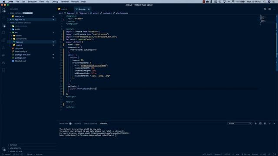Image resolution: width=278 pixels, height=156 pixels.
Task: Open the Explorer view in activity bar
Action: click(x=3, y=10)
